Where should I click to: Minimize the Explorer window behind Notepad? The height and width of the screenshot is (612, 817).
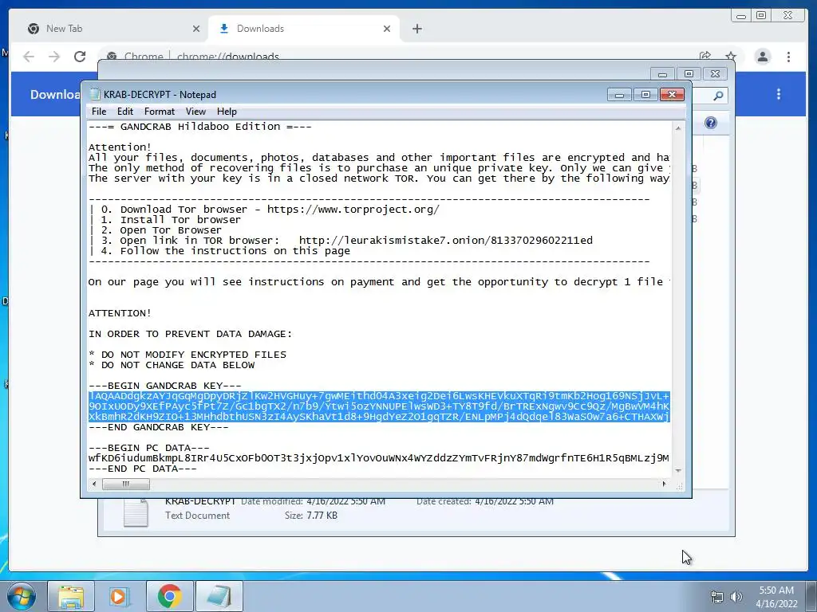[x=662, y=74]
